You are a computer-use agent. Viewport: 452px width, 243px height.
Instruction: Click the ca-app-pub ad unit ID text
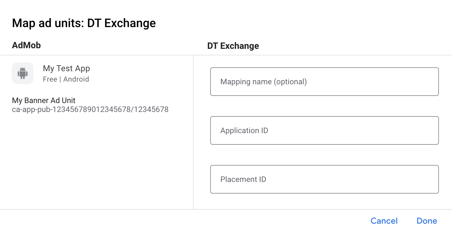90,110
